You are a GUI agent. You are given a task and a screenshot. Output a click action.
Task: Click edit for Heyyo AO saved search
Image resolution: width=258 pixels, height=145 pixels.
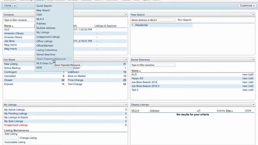pyautogui.click(x=251, y=79)
